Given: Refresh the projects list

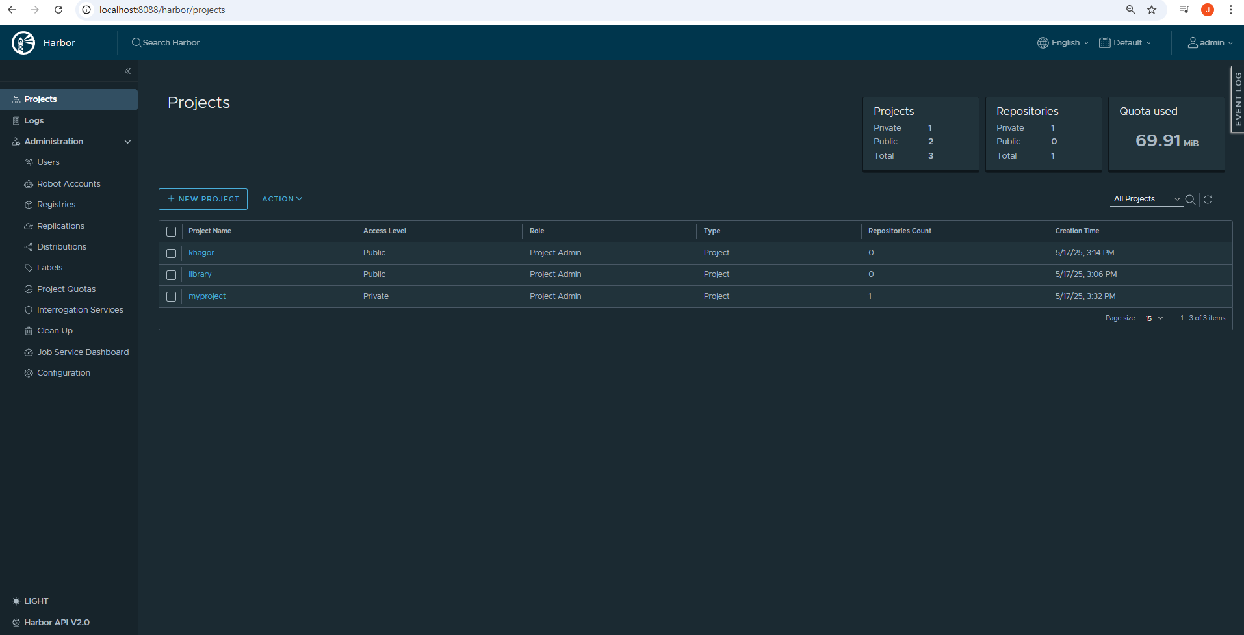Looking at the screenshot, I should pos(1208,200).
